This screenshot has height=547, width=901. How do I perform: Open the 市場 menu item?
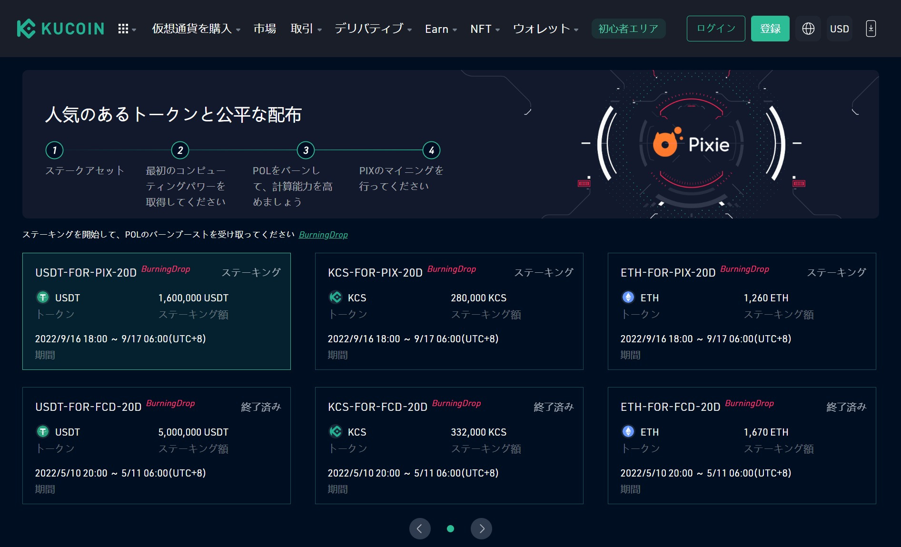(x=265, y=29)
